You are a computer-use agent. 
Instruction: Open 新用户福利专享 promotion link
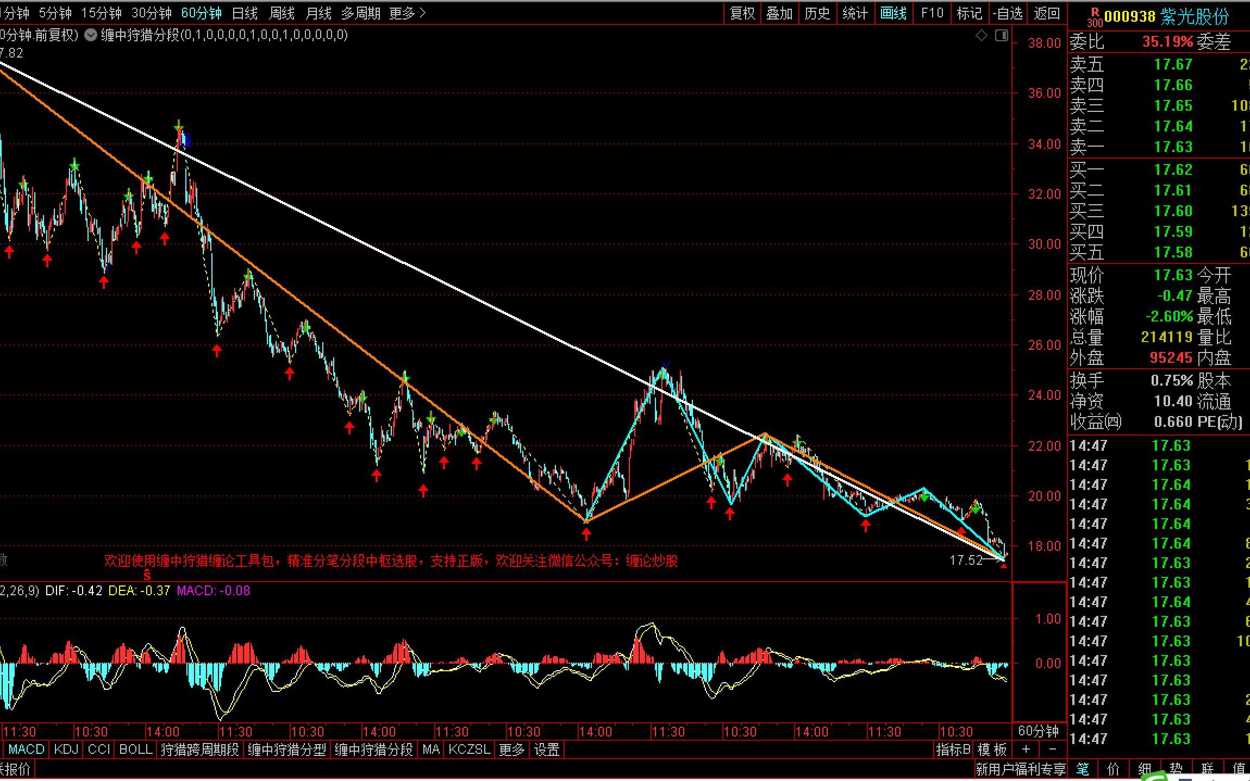coord(1020,769)
